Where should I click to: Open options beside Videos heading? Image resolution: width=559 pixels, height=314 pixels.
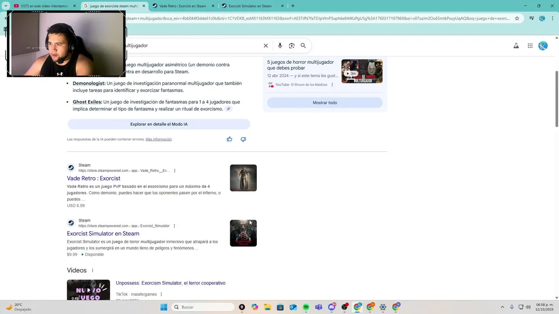click(93, 270)
